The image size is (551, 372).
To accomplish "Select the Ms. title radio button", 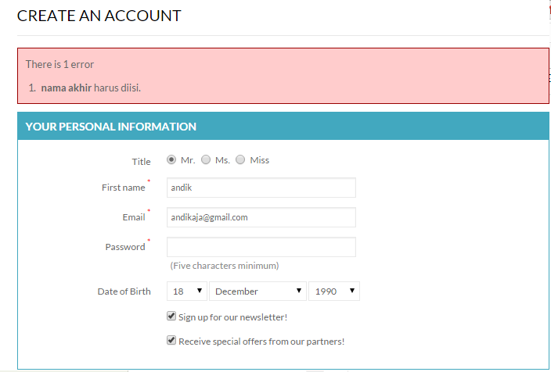I will [206, 159].
